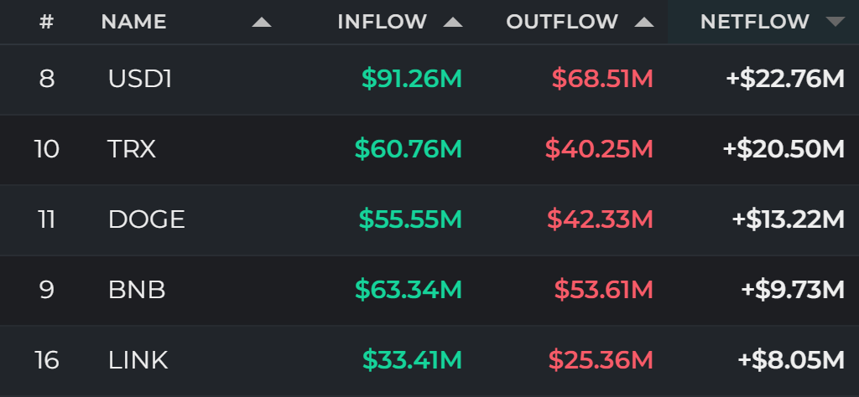This screenshot has width=859, height=397.
Task: Toggle NETFLOW descending sort arrow
Action: tap(836, 22)
